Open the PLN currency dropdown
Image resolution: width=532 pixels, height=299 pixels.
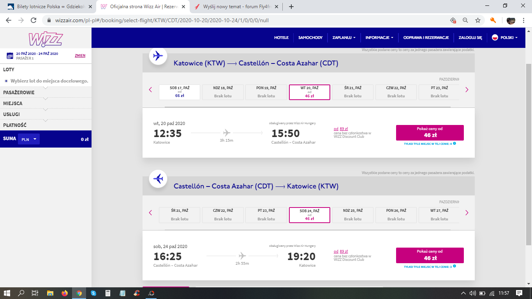(29, 139)
